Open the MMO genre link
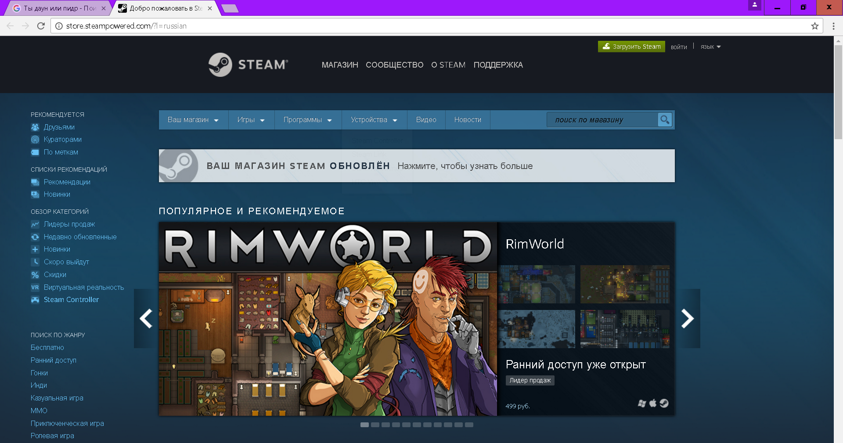 (x=39, y=411)
